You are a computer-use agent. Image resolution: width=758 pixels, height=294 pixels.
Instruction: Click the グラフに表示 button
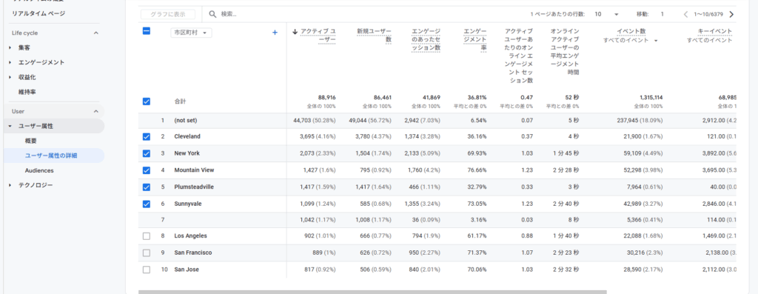pos(168,15)
